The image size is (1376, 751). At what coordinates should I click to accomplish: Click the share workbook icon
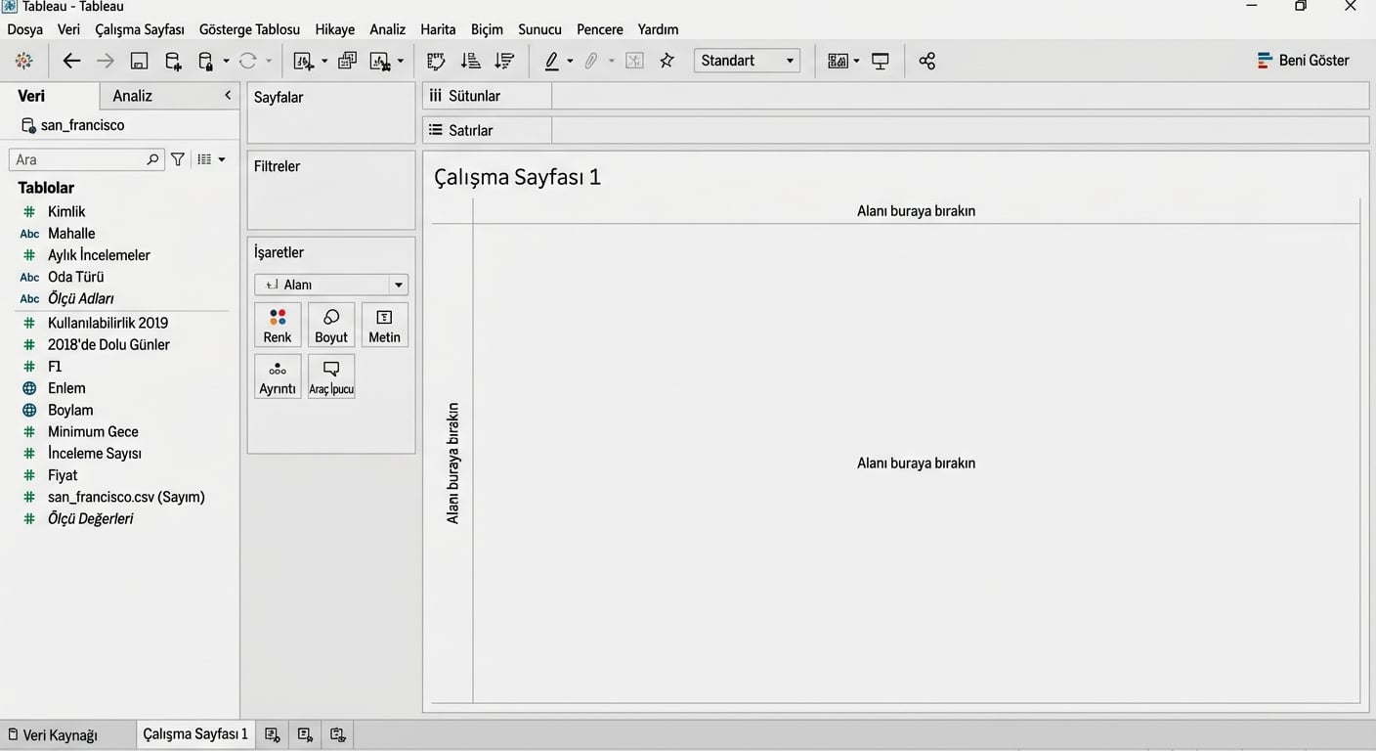click(926, 61)
